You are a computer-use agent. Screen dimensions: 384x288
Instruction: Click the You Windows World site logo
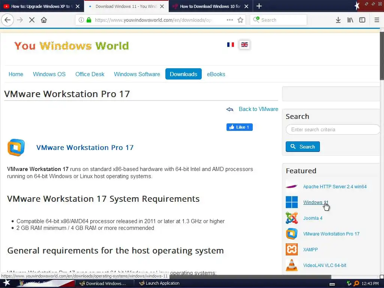pyautogui.click(x=71, y=46)
